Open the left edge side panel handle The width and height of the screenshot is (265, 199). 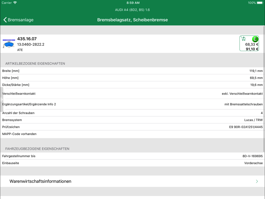click(2, 99)
